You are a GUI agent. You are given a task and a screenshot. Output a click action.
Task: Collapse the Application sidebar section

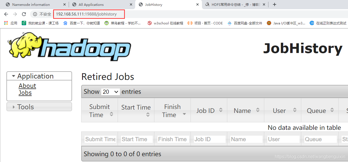click(x=39, y=76)
